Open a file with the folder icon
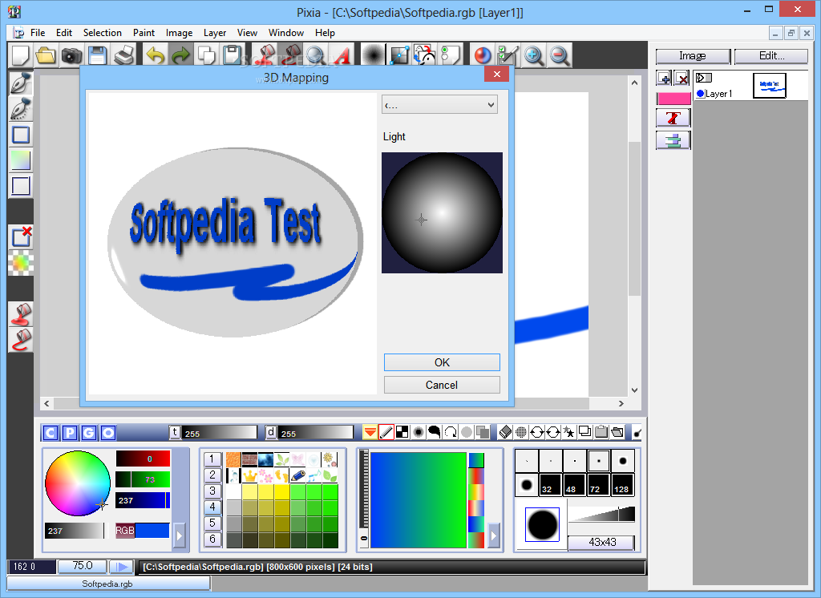Image resolution: width=821 pixels, height=598 pixels. [46, 55]
